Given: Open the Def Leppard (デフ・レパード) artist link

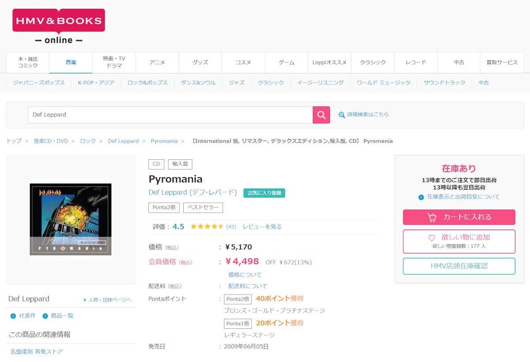Looking at the screenshot, I should 193,192.
